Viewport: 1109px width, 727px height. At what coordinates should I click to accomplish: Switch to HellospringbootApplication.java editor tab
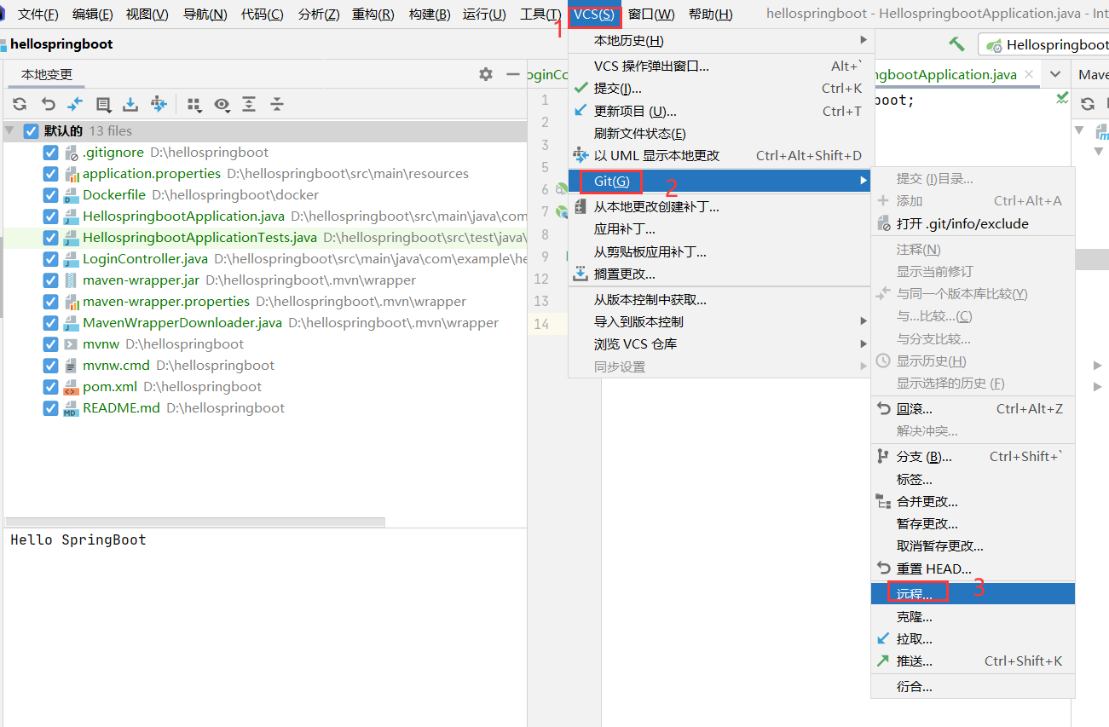coord(946,75)
